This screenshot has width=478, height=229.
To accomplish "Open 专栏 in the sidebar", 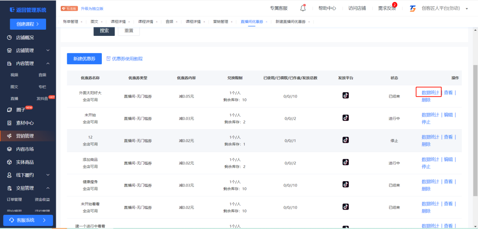I will point(42,87).
